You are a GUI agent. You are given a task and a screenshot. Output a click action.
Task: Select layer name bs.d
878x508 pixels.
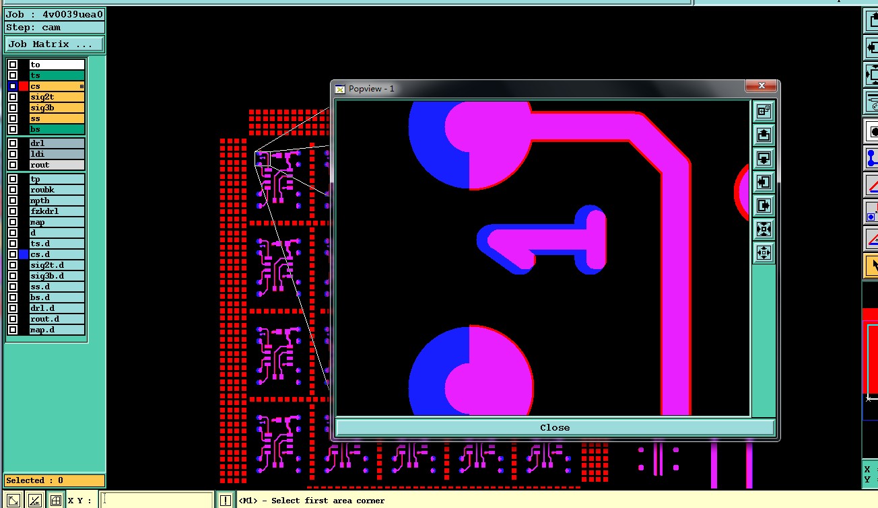click(x=57, y=297)
